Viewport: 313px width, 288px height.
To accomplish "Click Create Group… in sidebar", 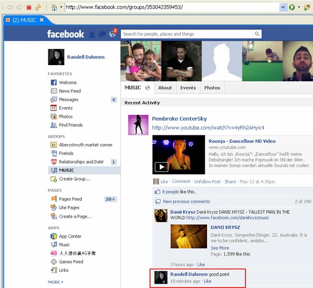I will [x=74, y=179].
